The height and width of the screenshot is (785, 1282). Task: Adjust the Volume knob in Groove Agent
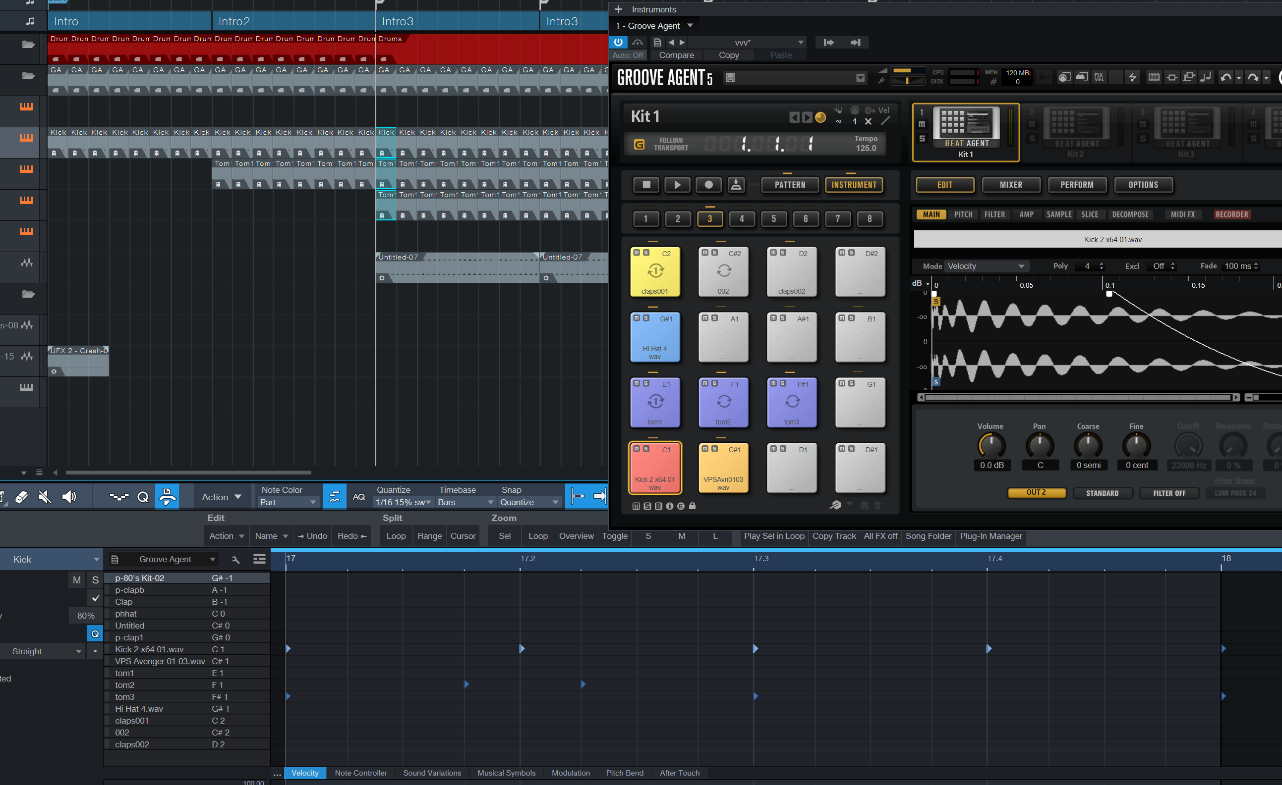[991, 445]
